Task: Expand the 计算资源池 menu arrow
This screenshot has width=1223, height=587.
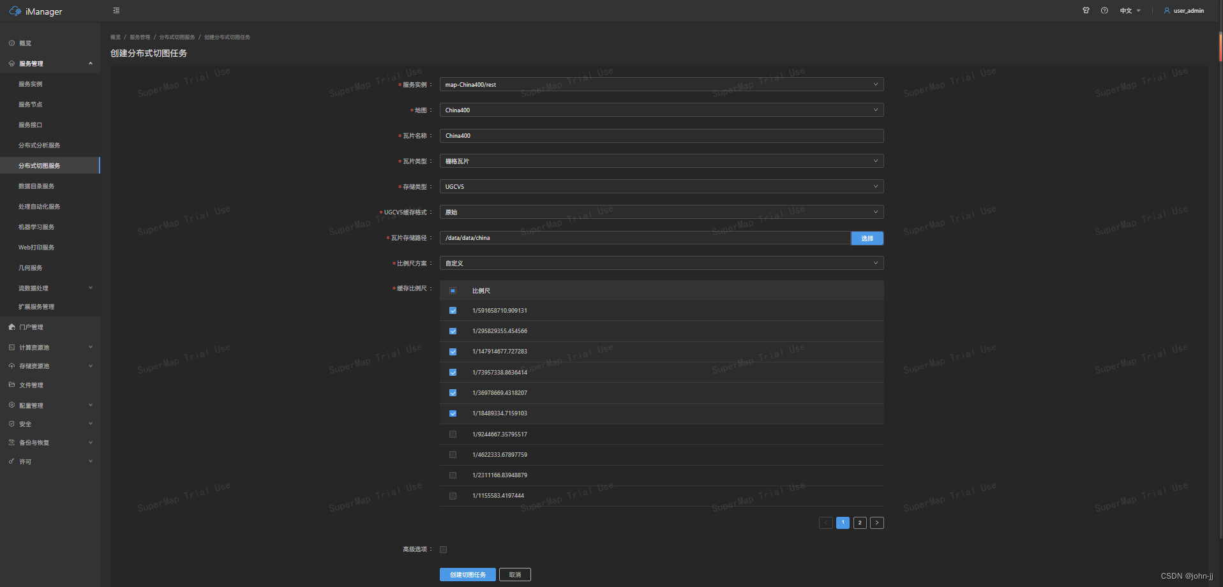Action: click(x=91, y=348)
